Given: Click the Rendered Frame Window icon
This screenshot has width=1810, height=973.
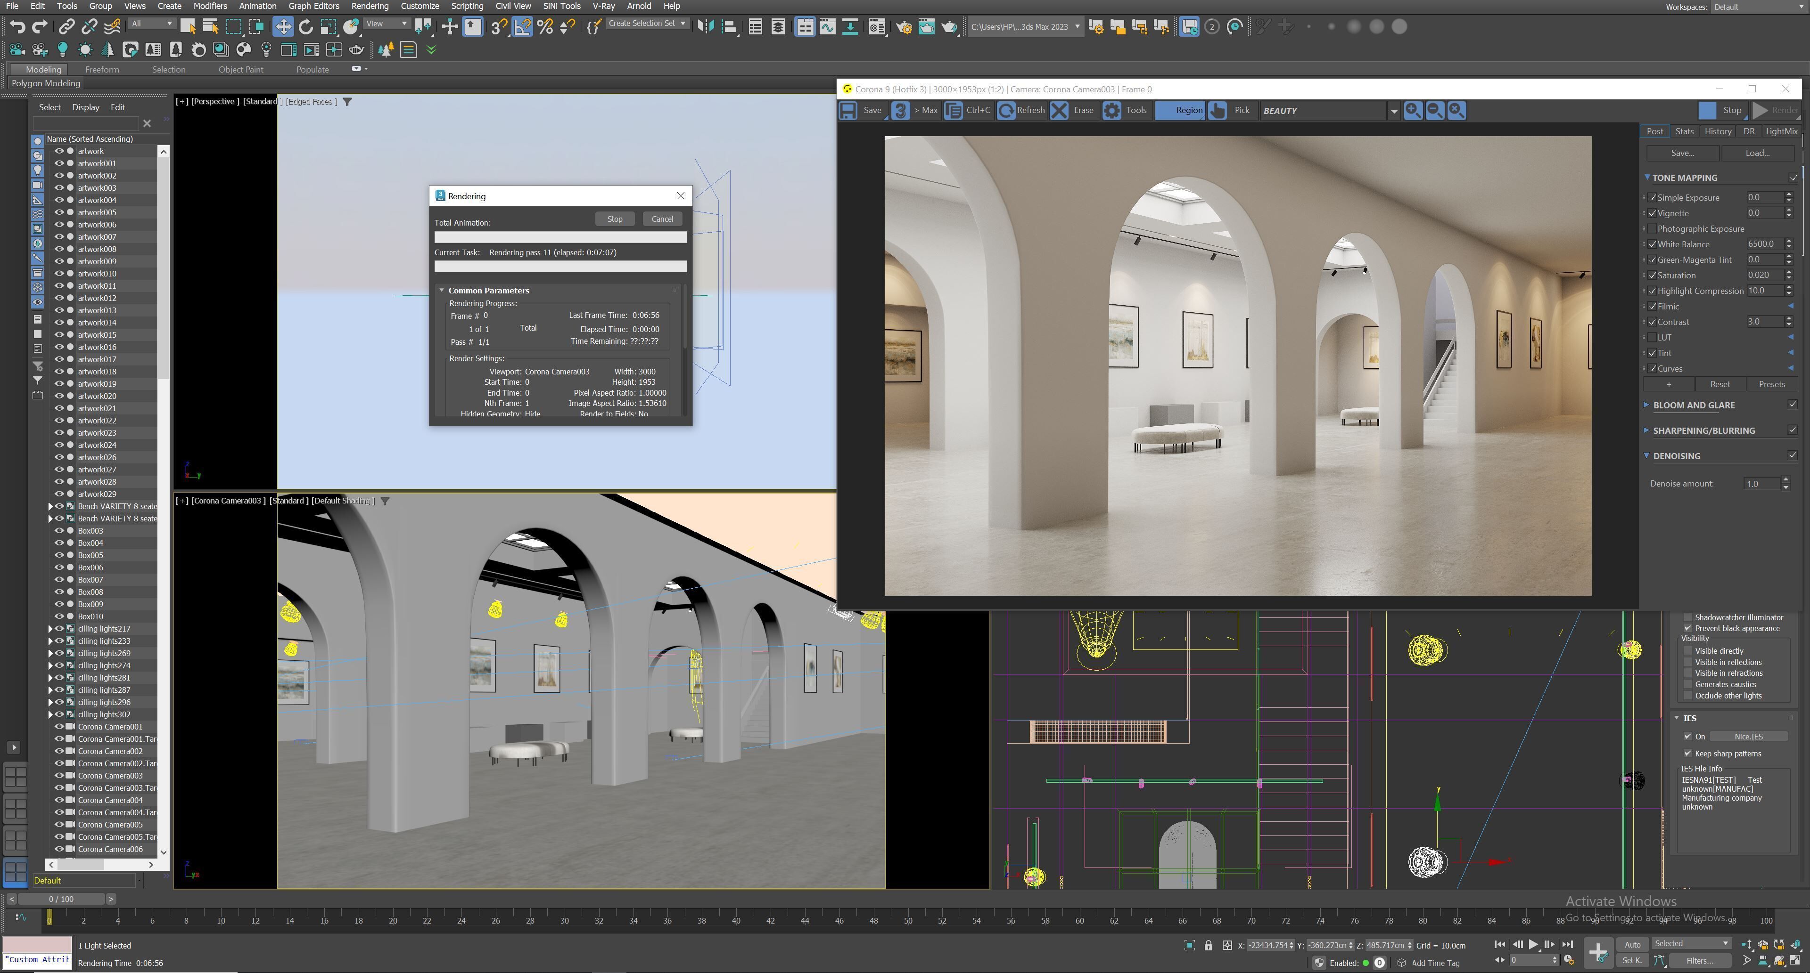Looking at the screenshot, I should [x=927, y=27].
